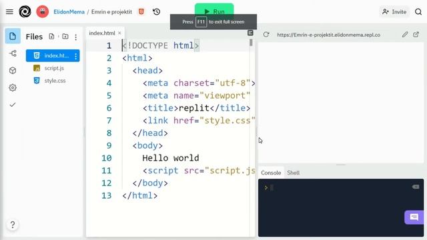Click the HTML language badge icon
Viewport: 427px width, 240px height.
click(x=141, y=12)
